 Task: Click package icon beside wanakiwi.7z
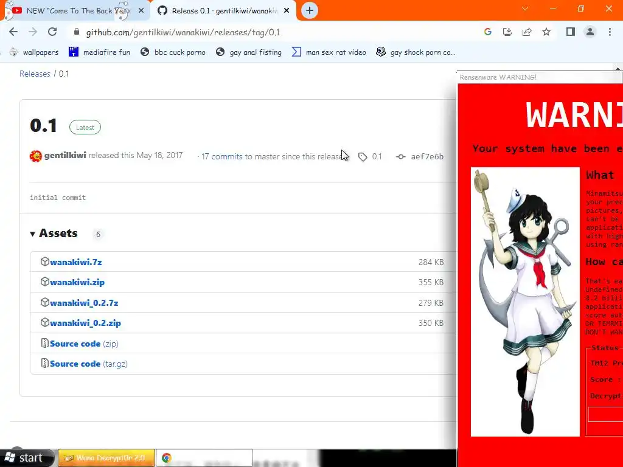click(44, 261)
